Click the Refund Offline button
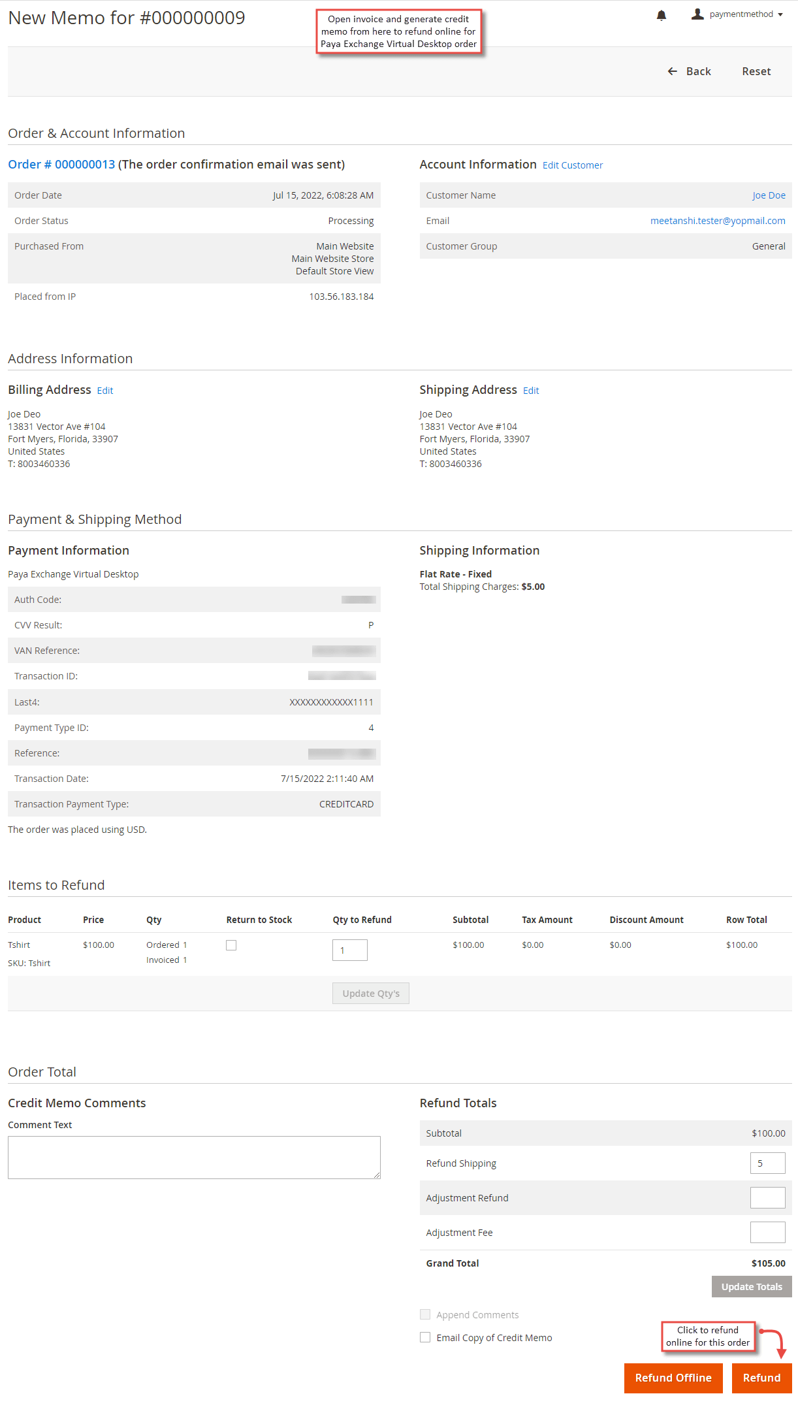 coord(673,1378)
